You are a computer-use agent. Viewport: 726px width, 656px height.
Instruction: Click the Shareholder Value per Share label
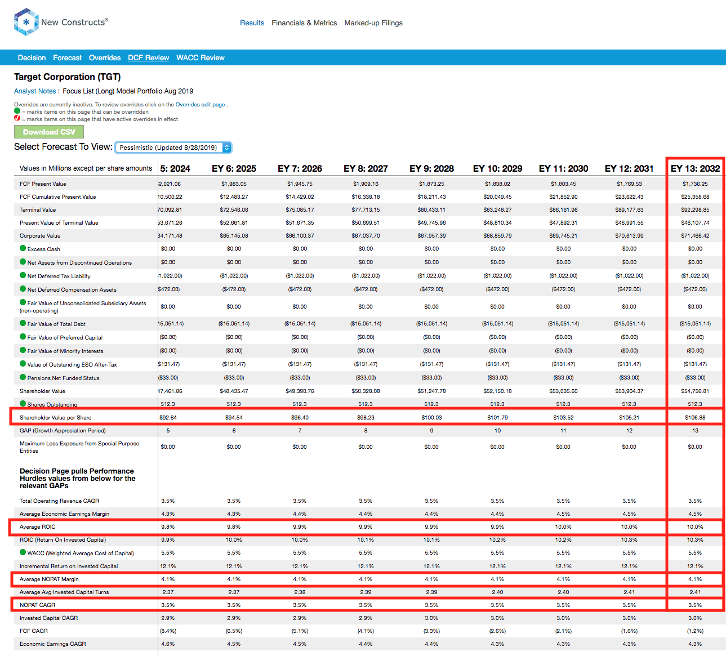point(55,418)
